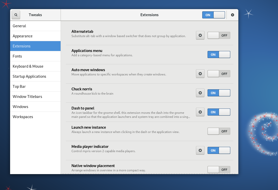278x190 pixels.
Task: Turn off the Dash to panel extension
Action: pos(219,112)
